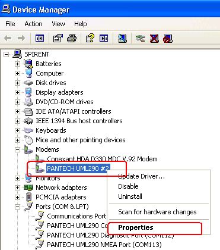
Task: Select Communications Port entry
Action: click(x=76, y=216)
